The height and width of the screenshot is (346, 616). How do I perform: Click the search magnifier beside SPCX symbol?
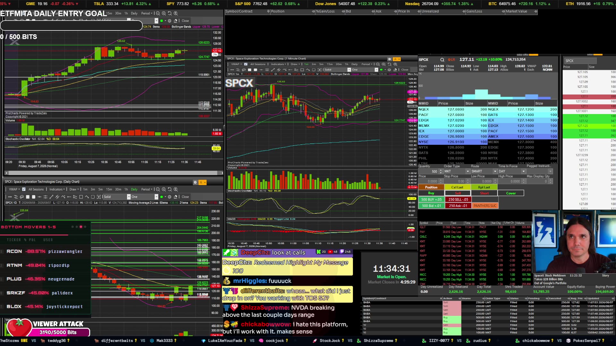pyautogui.click(x=442, y=60)
